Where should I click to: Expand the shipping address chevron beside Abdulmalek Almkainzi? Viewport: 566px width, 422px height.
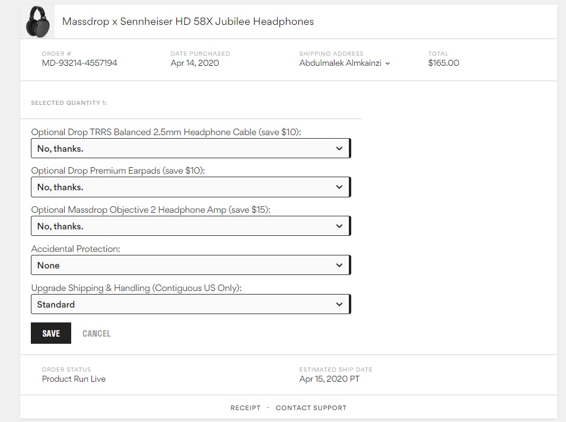click(387, 63)
